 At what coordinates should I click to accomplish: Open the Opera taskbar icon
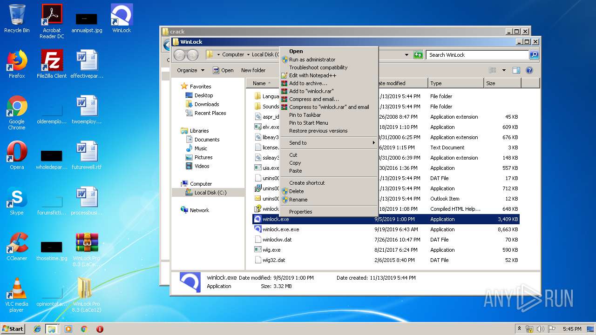coord(100,329)
